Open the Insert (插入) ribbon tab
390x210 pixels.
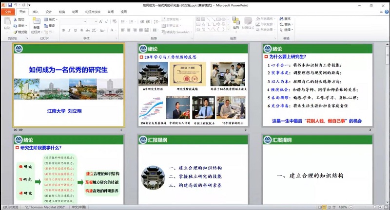(x=36, y=11)
